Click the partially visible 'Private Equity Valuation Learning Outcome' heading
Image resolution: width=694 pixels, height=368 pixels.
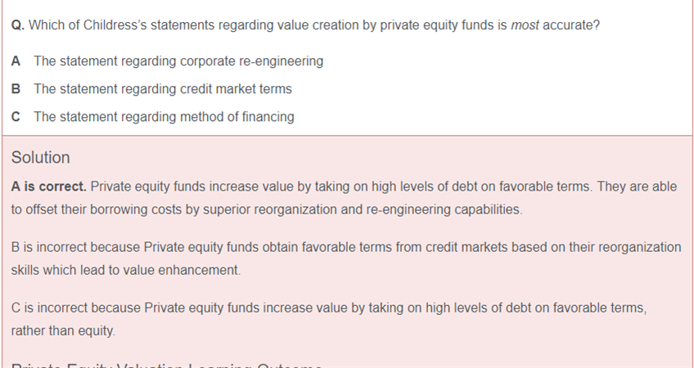coord(167,366)
